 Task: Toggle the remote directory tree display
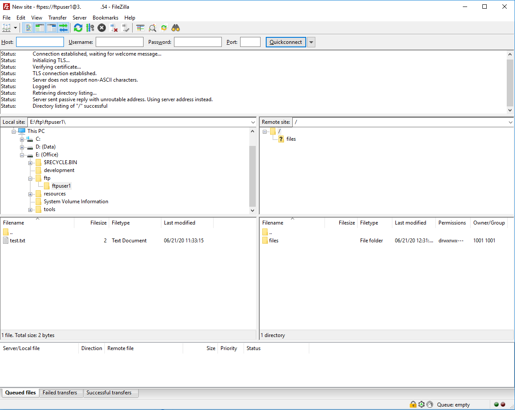pyautogui.click(x=52, y=28)
